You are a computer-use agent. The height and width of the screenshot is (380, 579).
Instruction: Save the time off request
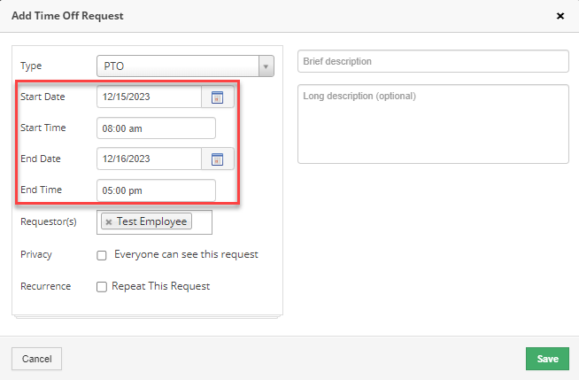click(547, 359)
